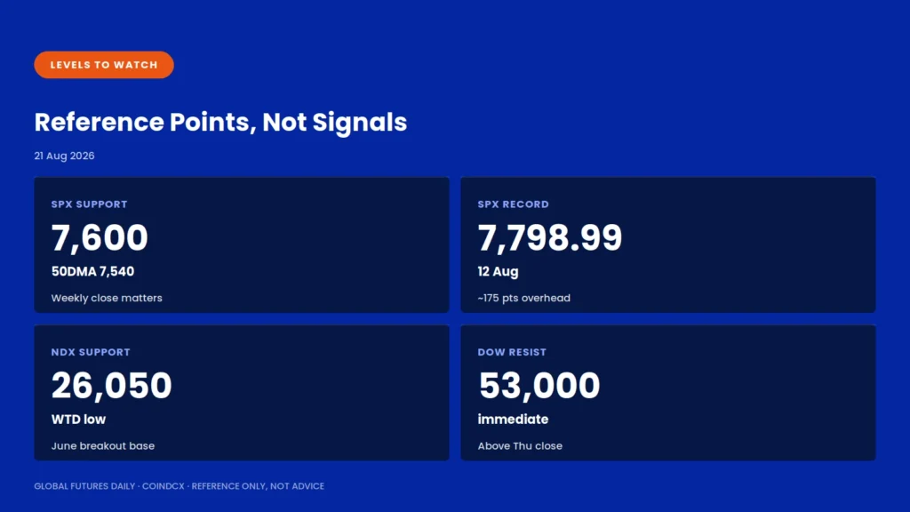Screen dimensions: 910x512
Task: Click the 53,000 Dow value
Action: pyautogui.click(x=539, y=386)
